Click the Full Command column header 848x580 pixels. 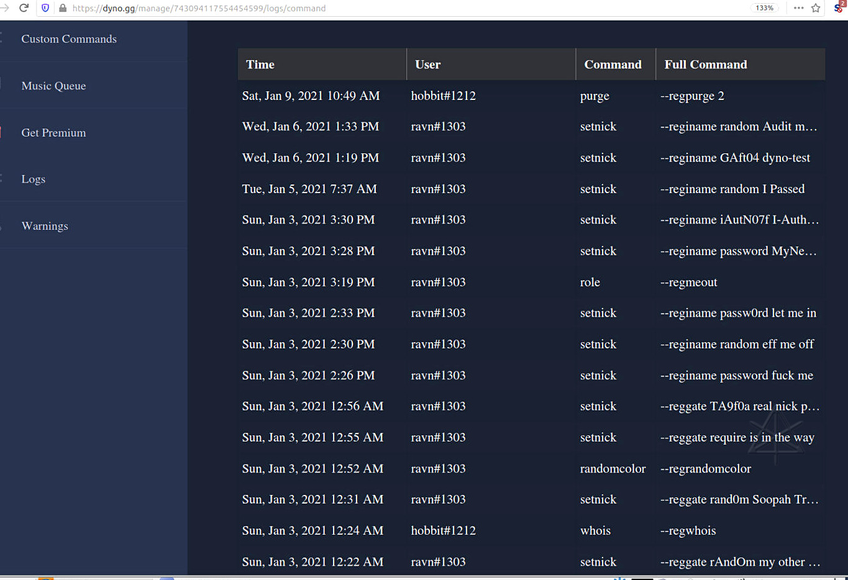(706, 65)
